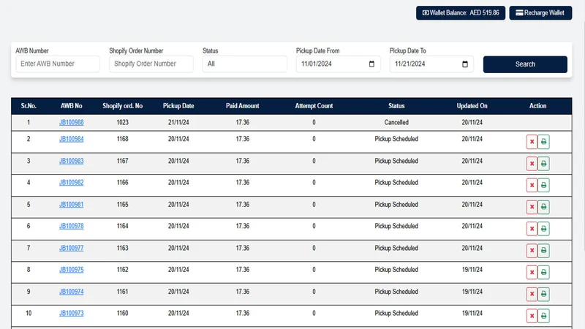Print label for JB100982

click(543, 185)
